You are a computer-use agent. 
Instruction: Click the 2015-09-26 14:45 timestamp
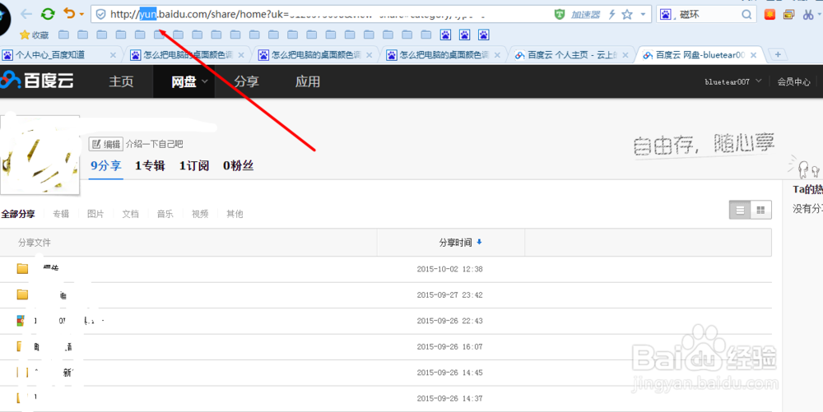click(x=450, y=373)
